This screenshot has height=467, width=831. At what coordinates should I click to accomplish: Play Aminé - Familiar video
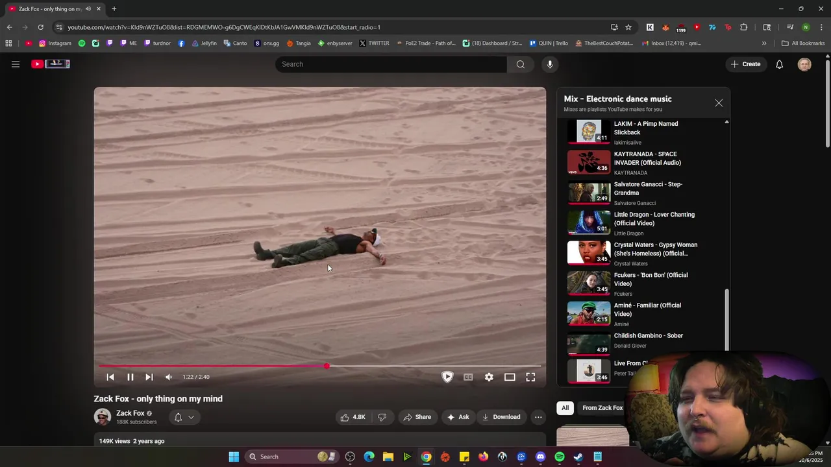point(645,314)
